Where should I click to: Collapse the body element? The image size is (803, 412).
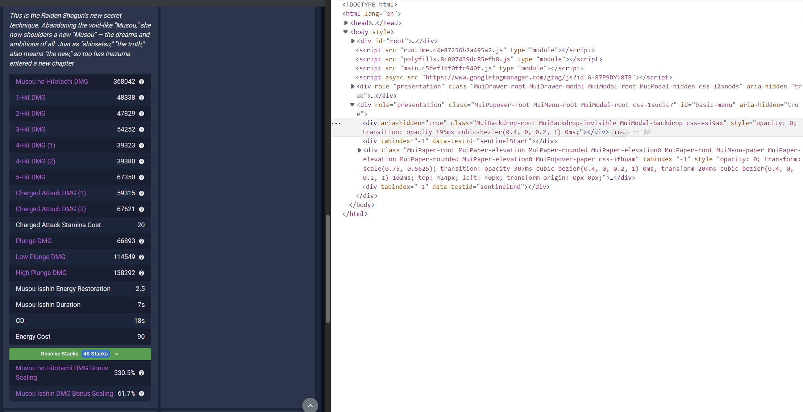pos(345,32)
